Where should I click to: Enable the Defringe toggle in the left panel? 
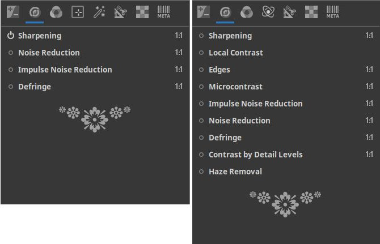11,87
